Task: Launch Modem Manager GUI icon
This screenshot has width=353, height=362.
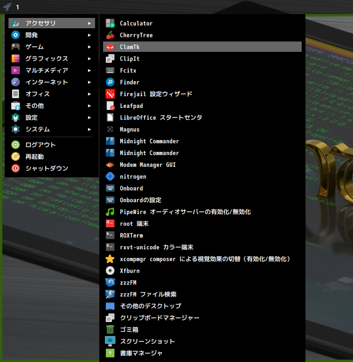Action: pos(110,165)
